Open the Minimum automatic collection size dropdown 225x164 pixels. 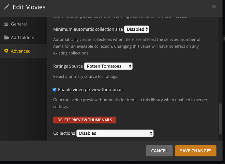[x=137, y=29]
